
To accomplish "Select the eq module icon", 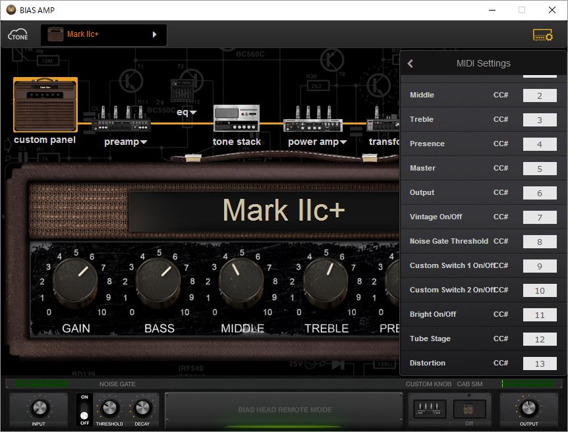I will [183, 90].
